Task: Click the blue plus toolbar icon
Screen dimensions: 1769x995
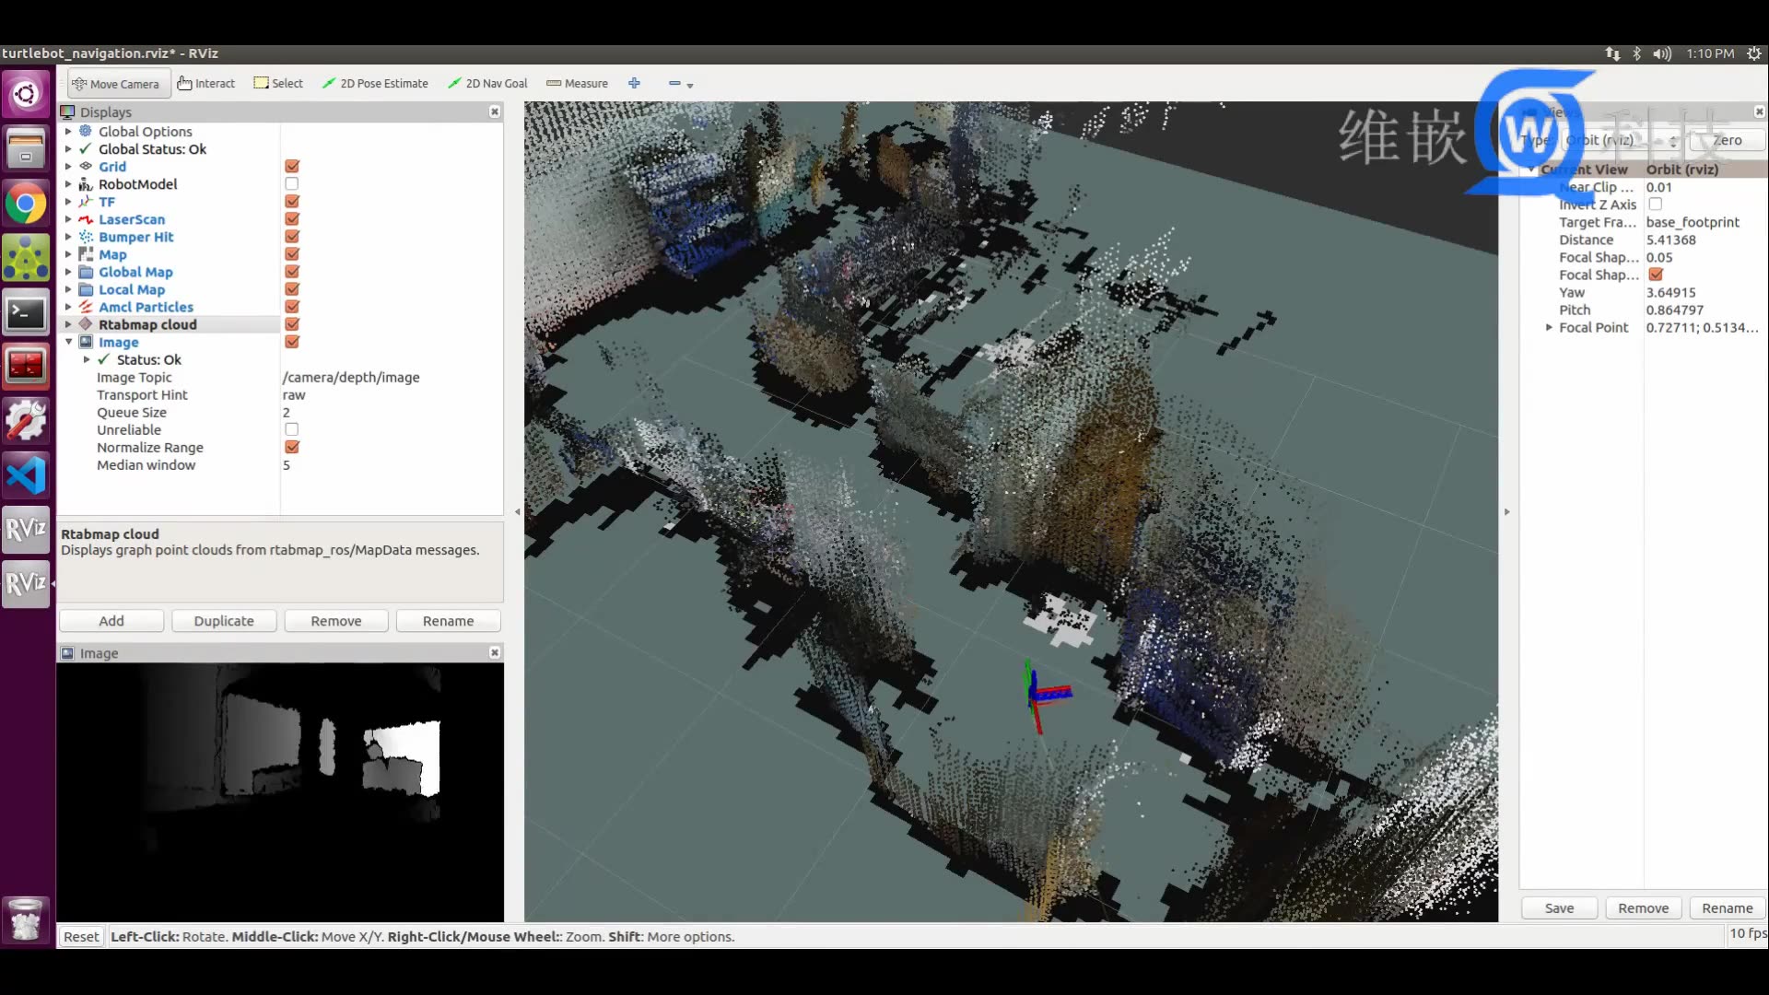Action: point(634,84)
